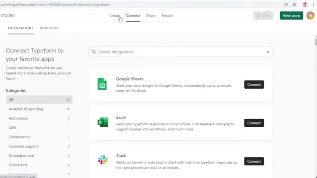
Task: Click the View plans button
Action: point(291,15)
